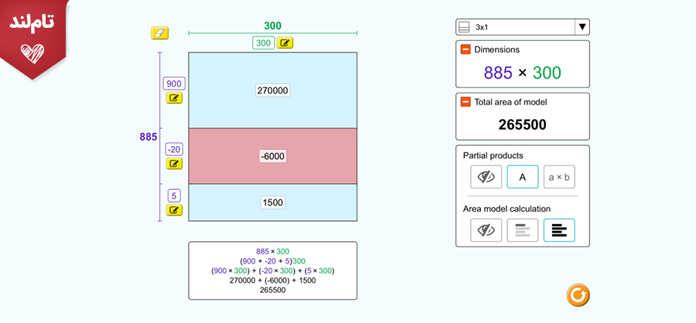Click the Partial products heading

click(493, 156)
